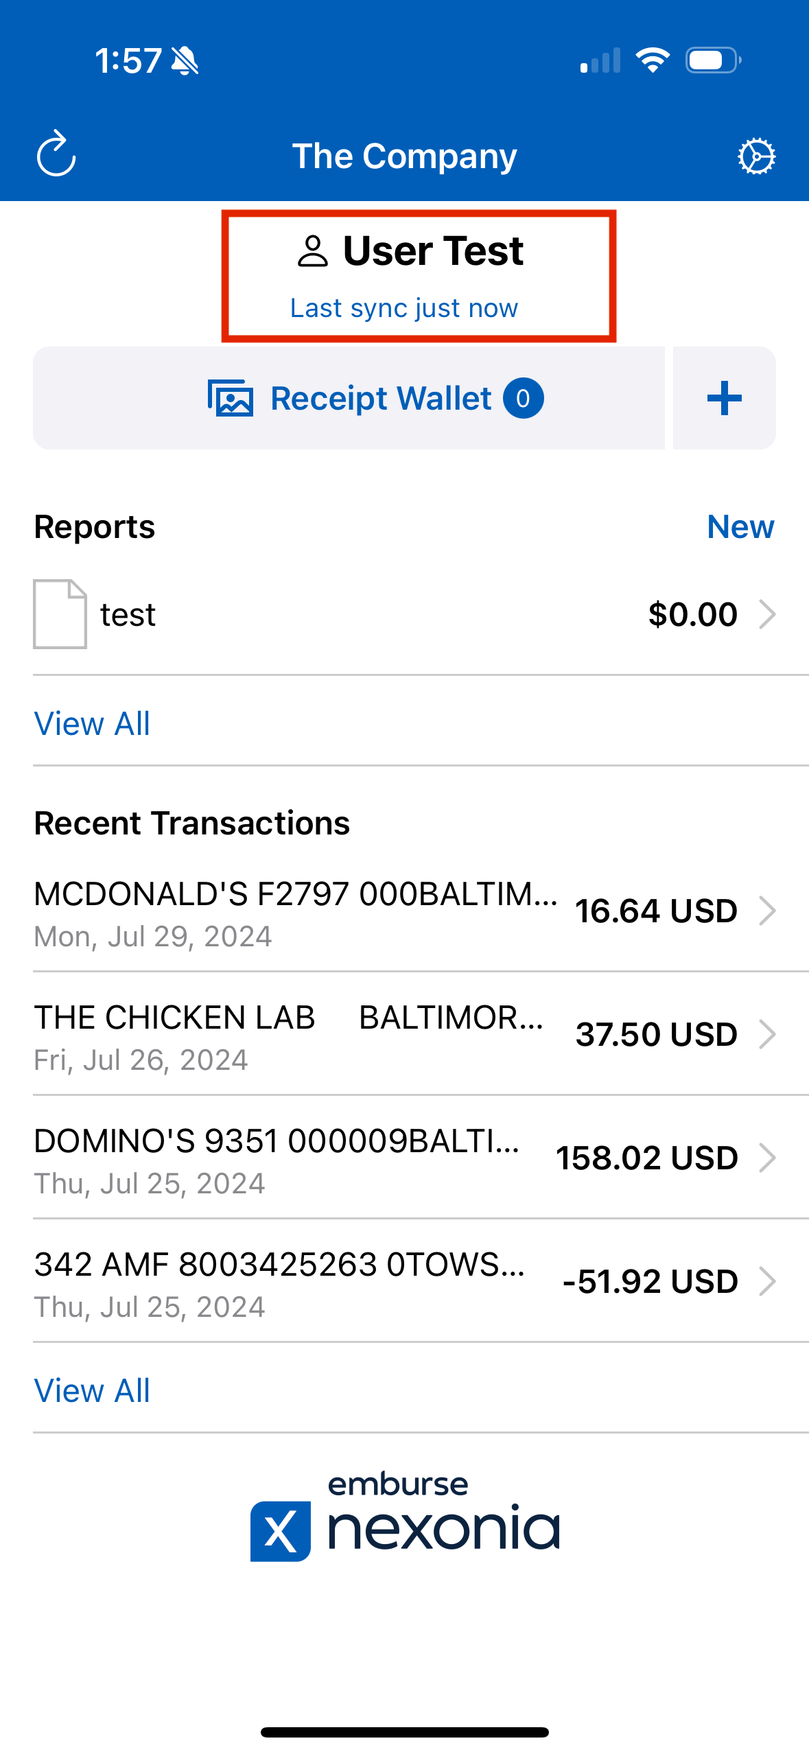The width and height of the screenshot is (809, 1754).
Task: View All recent transactions link
Action: tap(92, 1390)
